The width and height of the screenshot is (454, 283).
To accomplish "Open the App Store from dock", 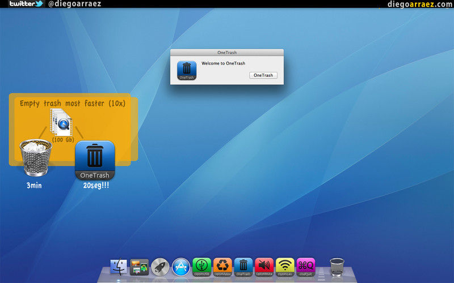I will tap(181, 267).
